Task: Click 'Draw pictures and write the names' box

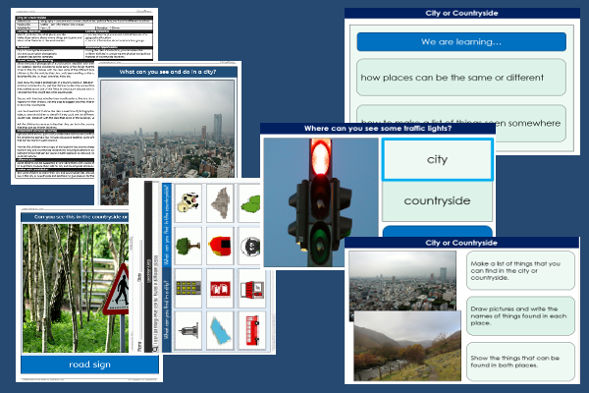Action: coord(520,316)
